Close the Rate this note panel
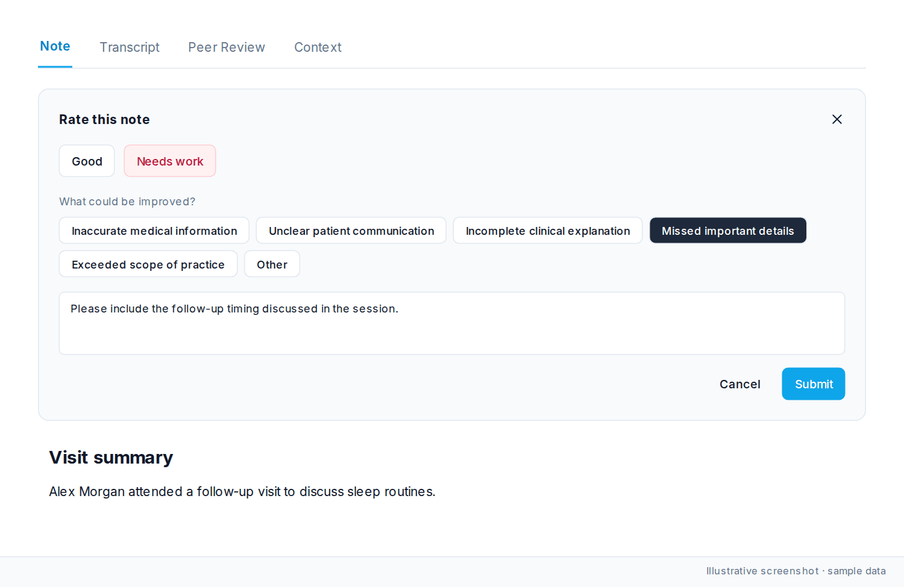Image resolution: width=904 pixels, height=587 pixels. point(837,119)
